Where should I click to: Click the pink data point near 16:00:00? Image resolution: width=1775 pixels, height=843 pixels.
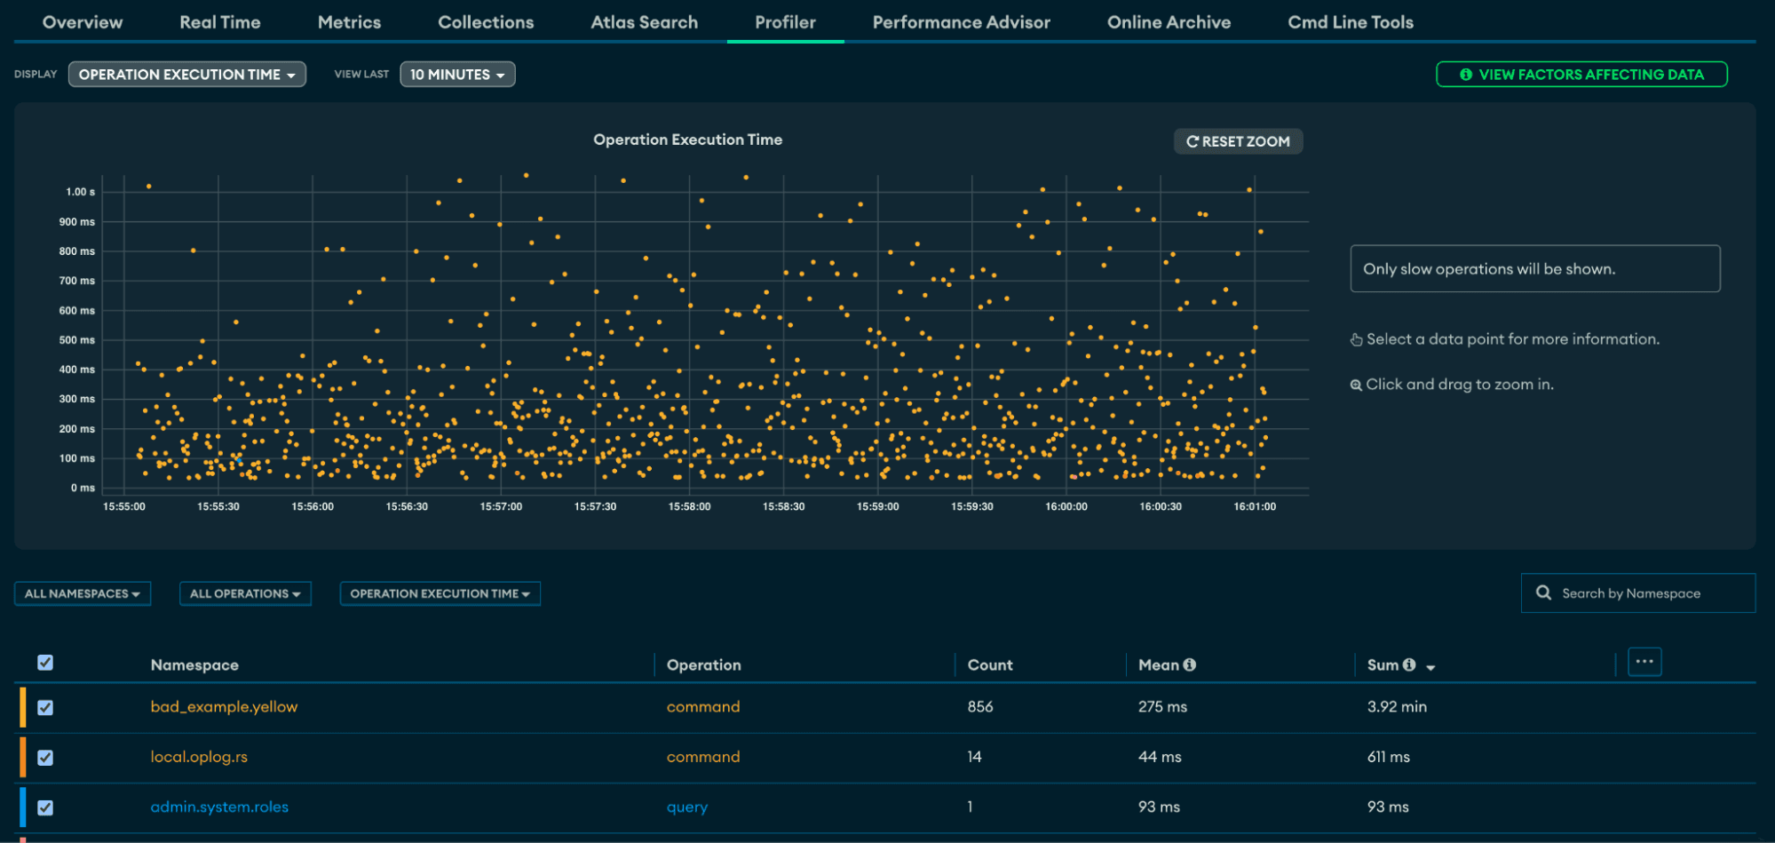[1073, 477]
